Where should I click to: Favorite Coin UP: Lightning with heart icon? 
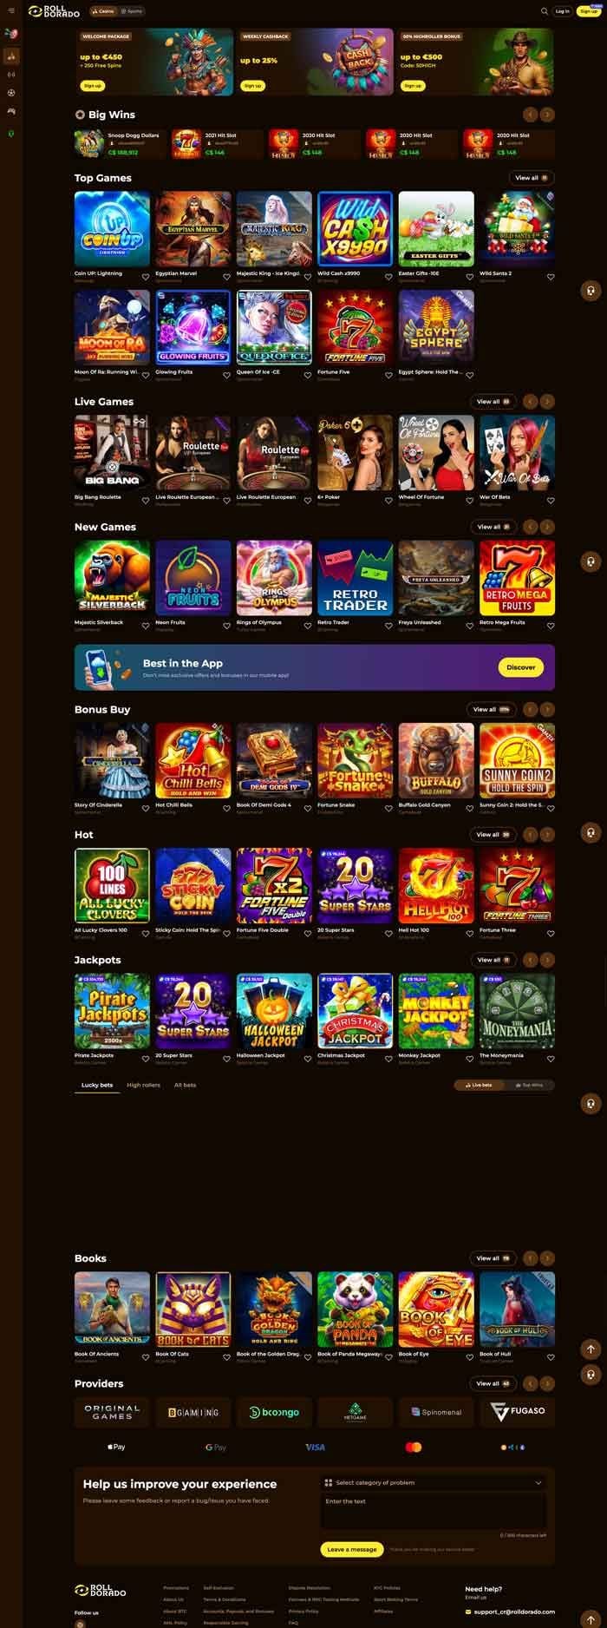point(146,278)
